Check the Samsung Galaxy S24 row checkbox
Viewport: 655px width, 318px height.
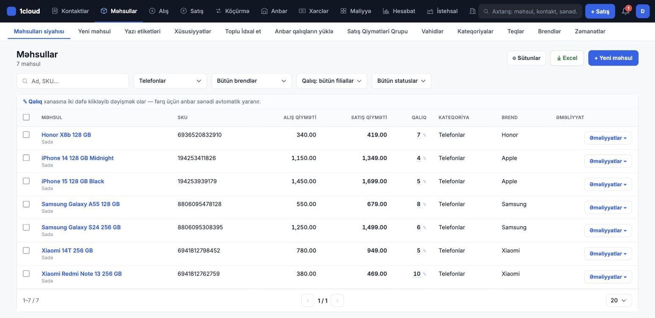pos(26,227)
